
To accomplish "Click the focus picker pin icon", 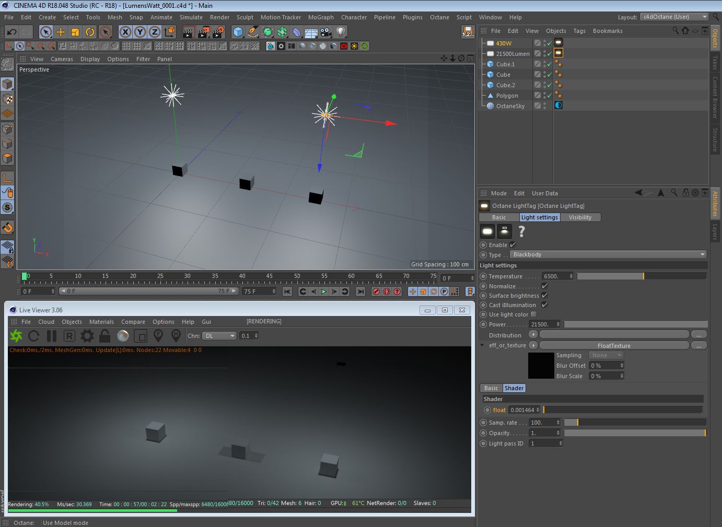I will point(158,336).
